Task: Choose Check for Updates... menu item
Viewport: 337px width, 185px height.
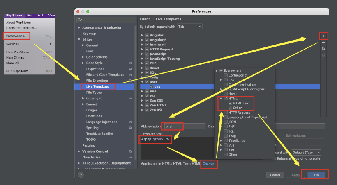Action: 21,28
